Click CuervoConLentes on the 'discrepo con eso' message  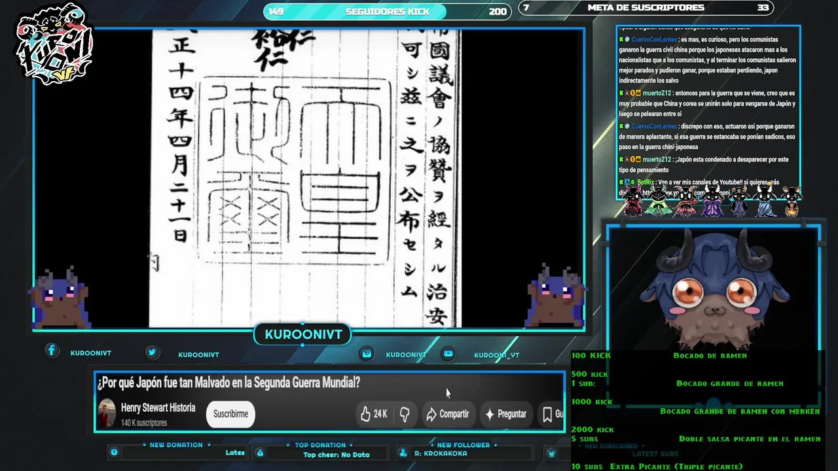tap(654, 126)
